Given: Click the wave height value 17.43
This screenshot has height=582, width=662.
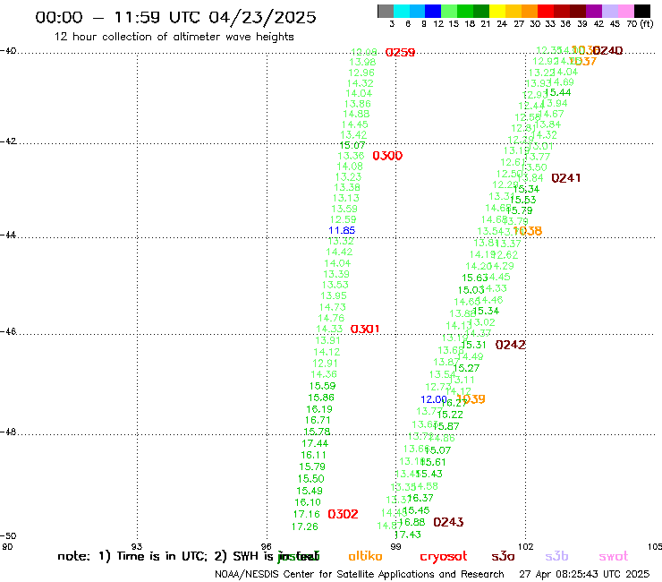Looking at the screenshot, I should pos(408,535).
